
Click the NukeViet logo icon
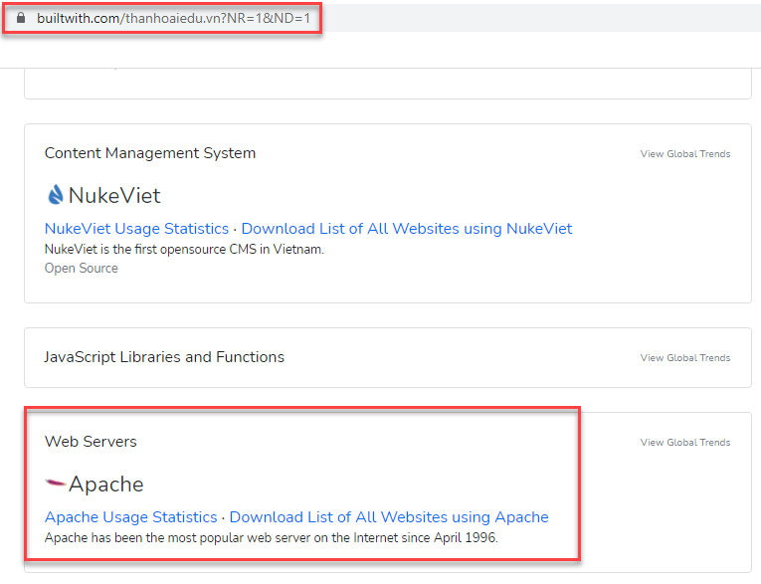tap(56, 195)
